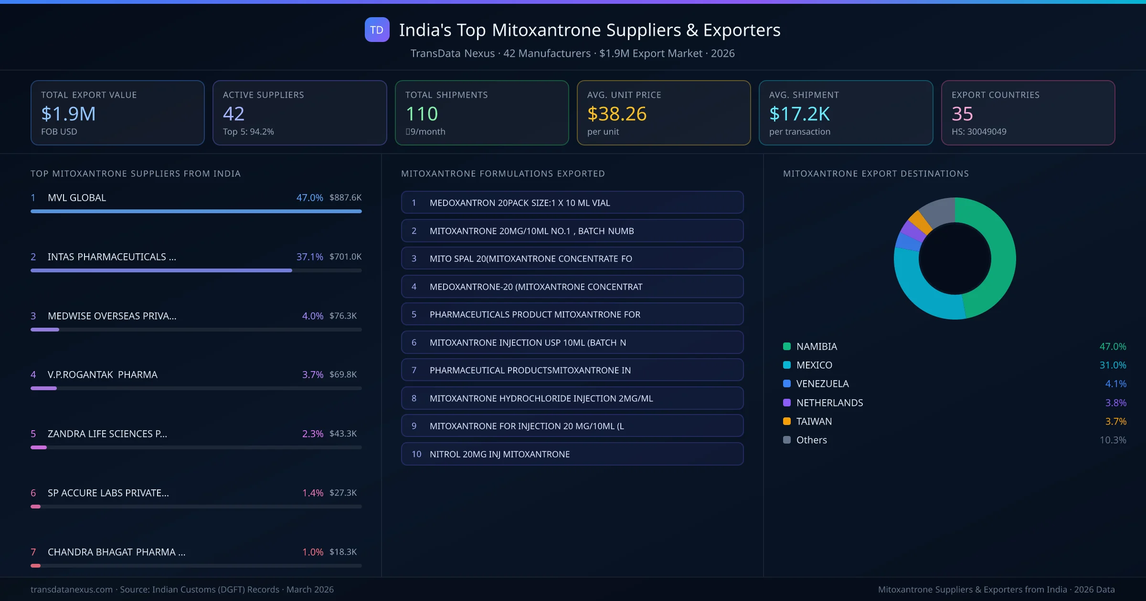Click the NAMIBIA green legend dot
This screenshot has width=1146, height=601.
786,346
